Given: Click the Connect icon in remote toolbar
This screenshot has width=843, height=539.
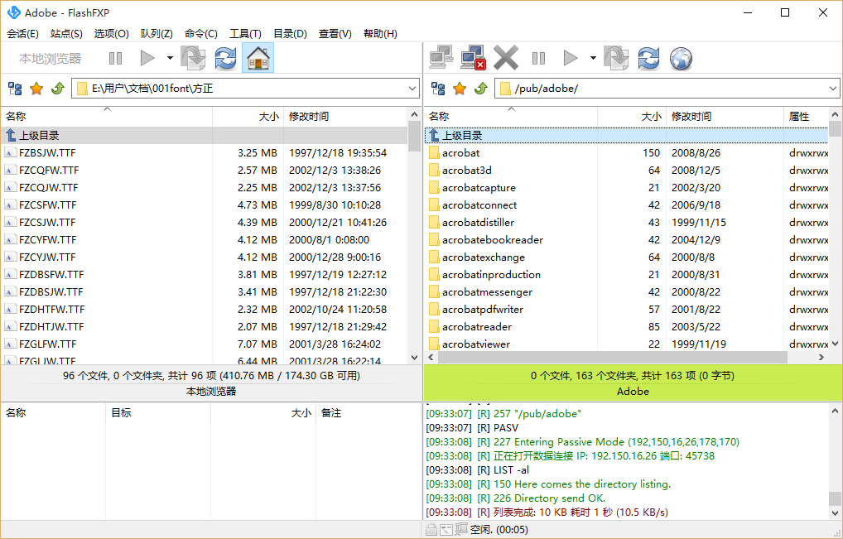Looking at the screenshot, I should coord(441,58).
